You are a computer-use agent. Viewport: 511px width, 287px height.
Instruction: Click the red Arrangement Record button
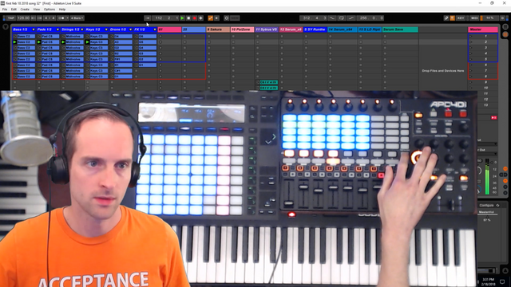click(195, 18)
